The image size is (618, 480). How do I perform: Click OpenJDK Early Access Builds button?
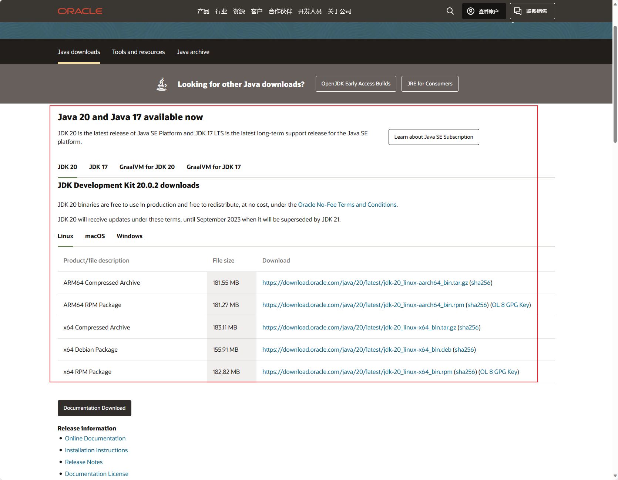356,84
